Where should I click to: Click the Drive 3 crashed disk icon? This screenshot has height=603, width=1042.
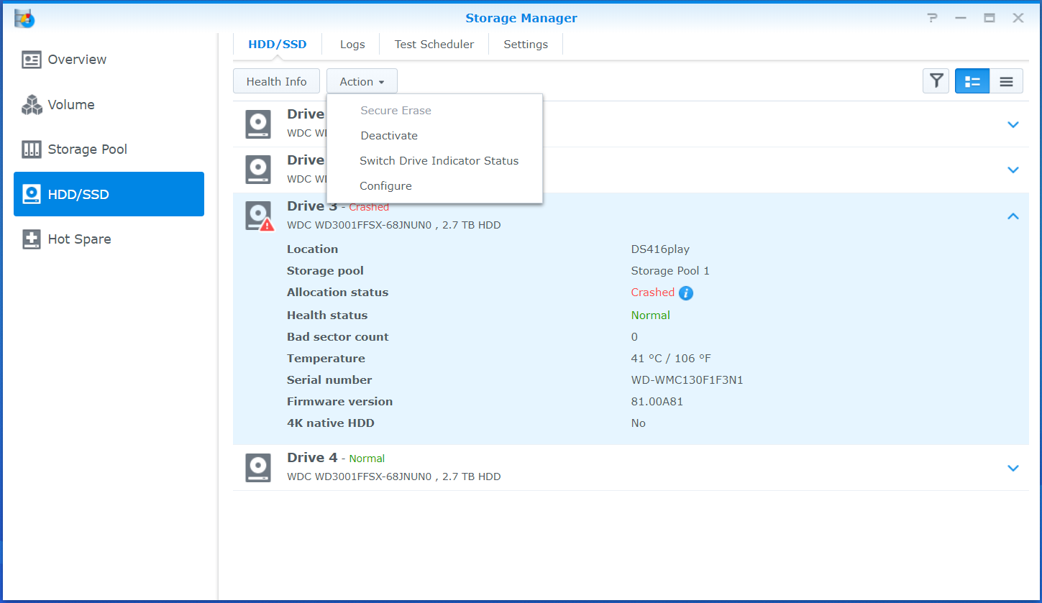click(x=259, y=216)
